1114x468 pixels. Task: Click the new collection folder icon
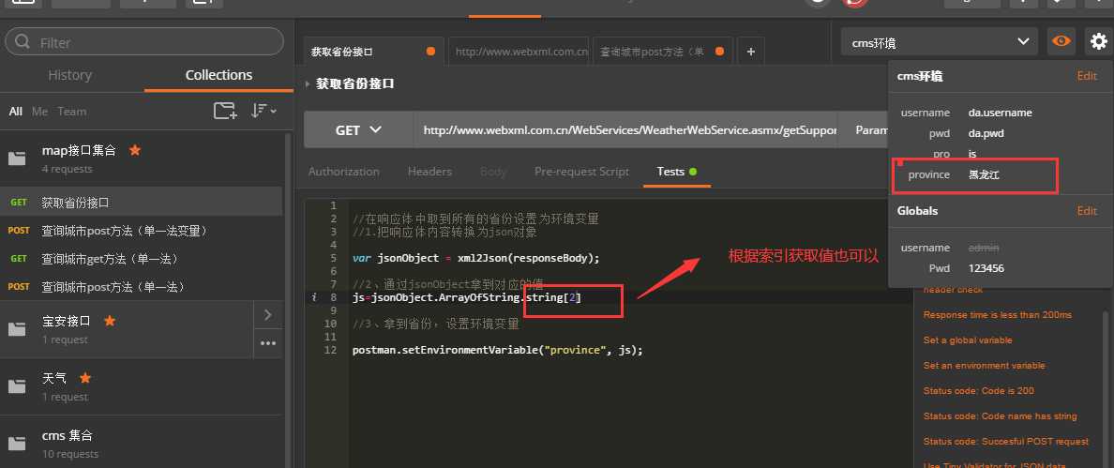pyautogui.click(x=225, y=111)
